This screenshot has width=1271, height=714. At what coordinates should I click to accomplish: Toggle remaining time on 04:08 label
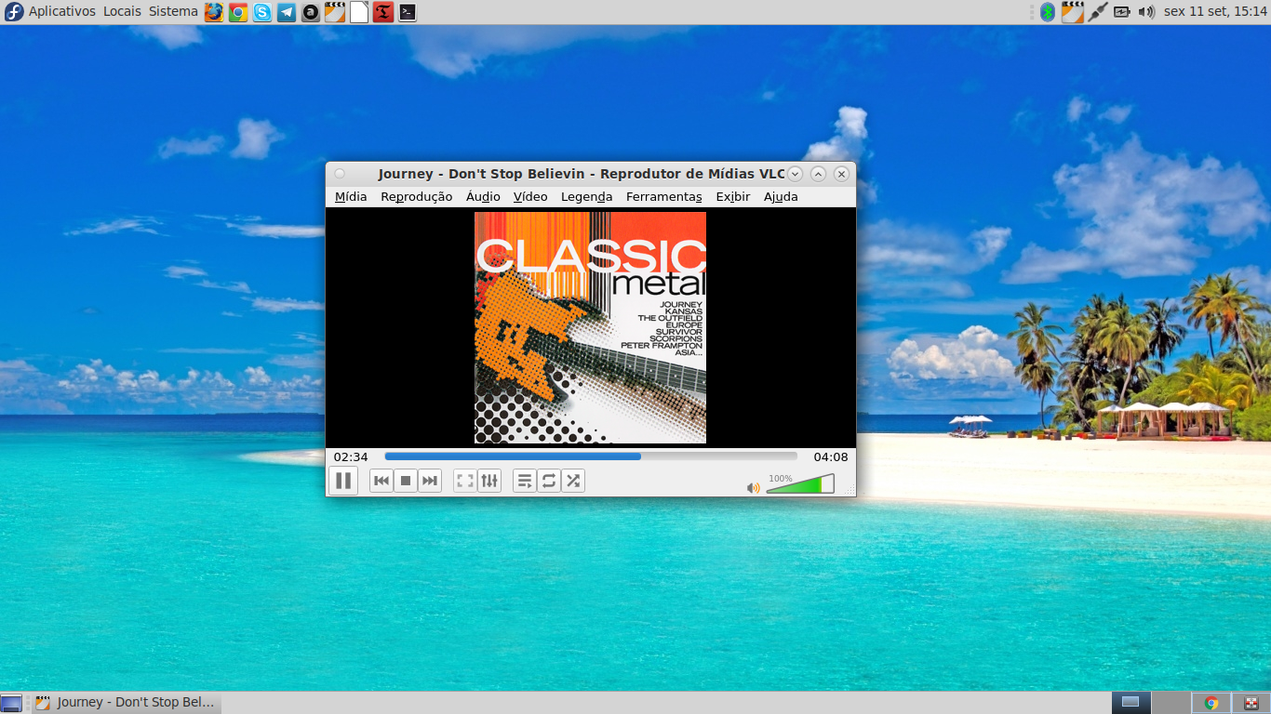pyautogui.click(x=831, y=456)
